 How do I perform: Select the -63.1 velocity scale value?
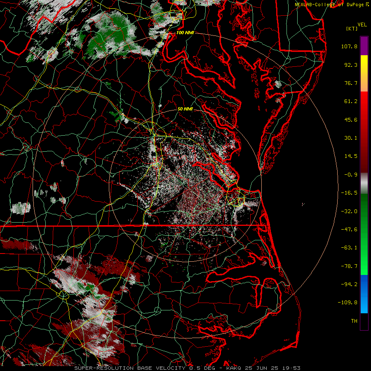click(349, 248)
